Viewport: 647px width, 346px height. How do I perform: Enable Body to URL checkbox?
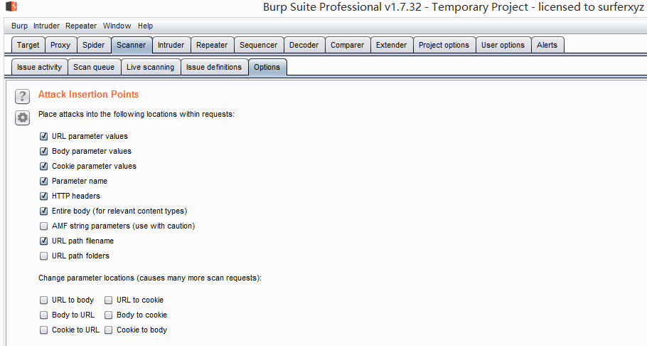[44, 315]
